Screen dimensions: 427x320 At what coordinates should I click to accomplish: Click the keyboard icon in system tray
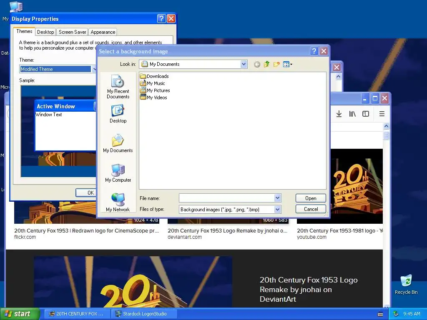click(380, 314)
